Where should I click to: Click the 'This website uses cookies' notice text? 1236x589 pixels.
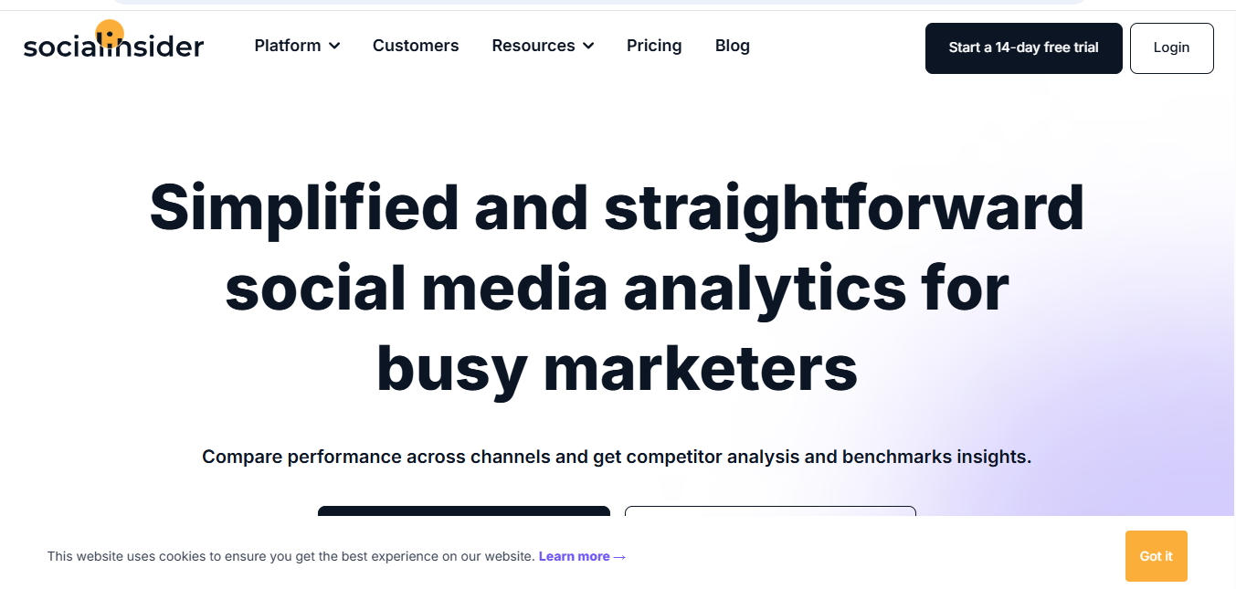click(x=291, y=556)
